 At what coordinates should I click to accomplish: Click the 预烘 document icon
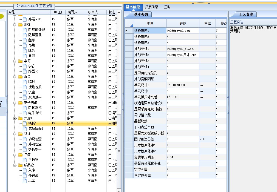click(x=25, y=45)
